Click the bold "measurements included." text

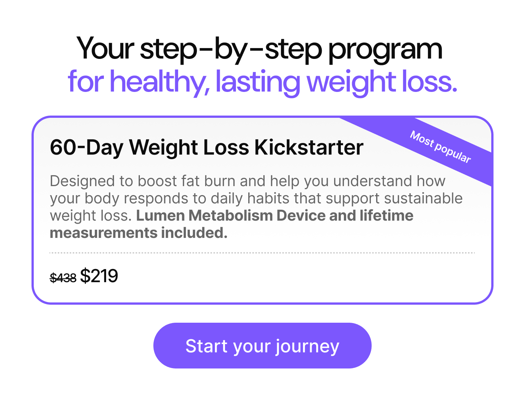[138, 233]
